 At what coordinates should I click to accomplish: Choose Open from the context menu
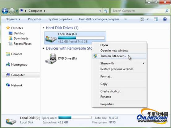(104, 45)
